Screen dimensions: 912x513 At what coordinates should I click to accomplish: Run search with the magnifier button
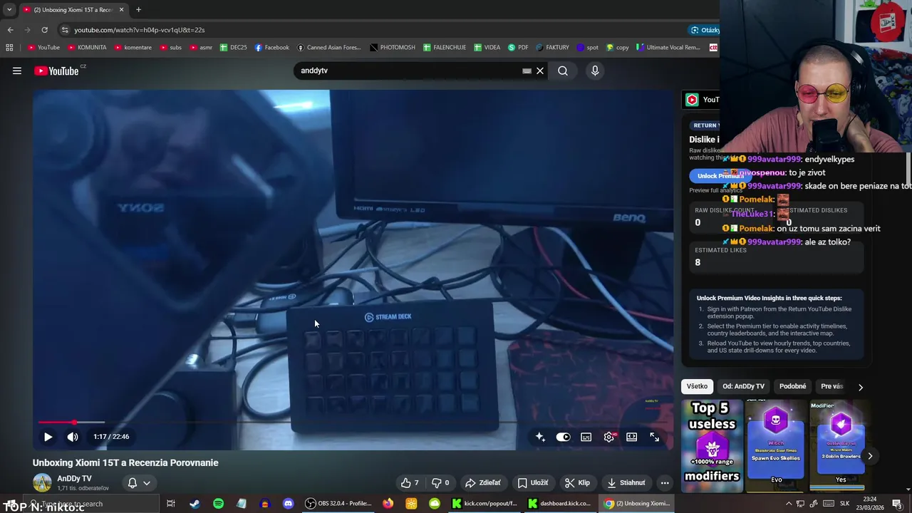(563, 71)
